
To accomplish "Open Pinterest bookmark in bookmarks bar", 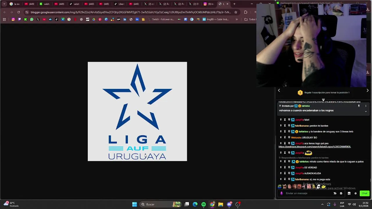I will pyautogui.click(x=100, y=19).
